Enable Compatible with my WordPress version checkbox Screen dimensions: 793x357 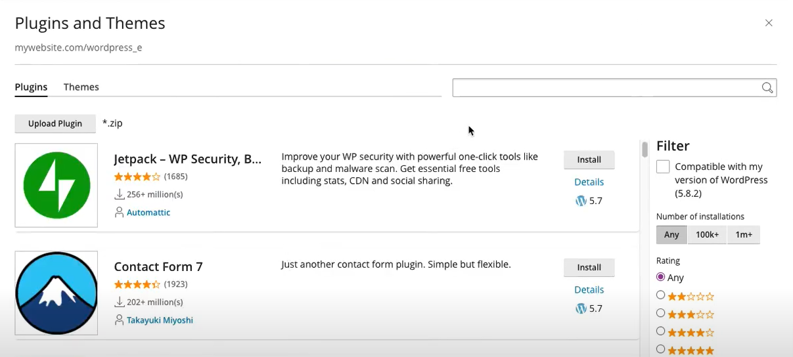[663, 167]
